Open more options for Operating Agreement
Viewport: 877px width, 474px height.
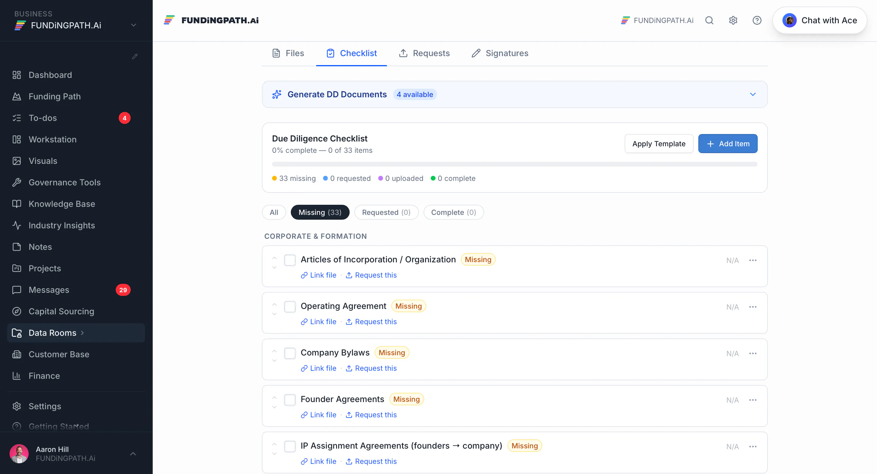[x=753, y=307]
